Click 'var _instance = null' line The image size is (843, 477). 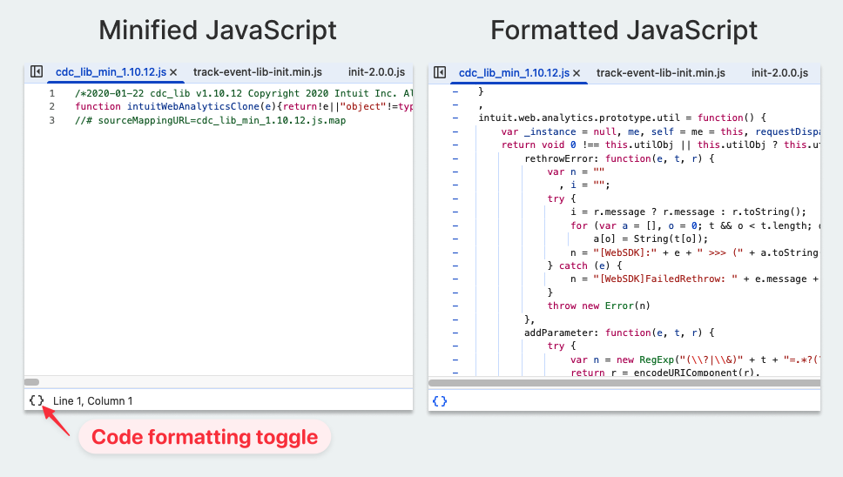coord(661,131)
